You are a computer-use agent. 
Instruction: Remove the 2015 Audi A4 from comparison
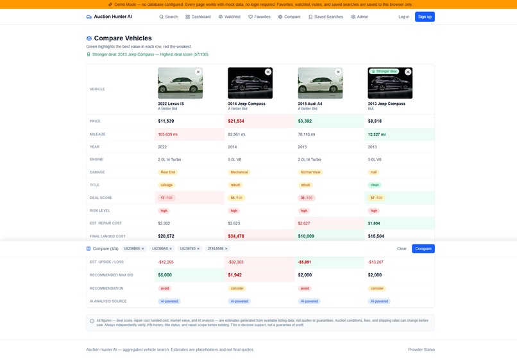pos(338,72)
